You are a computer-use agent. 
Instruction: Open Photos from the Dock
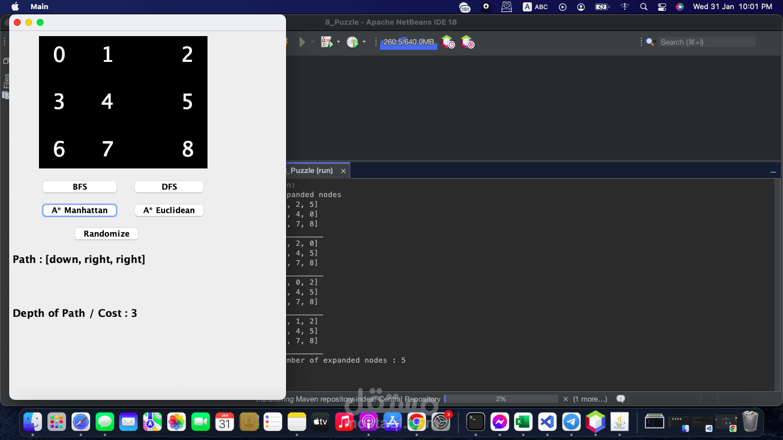pyautogui.click(x=177, y=422)
